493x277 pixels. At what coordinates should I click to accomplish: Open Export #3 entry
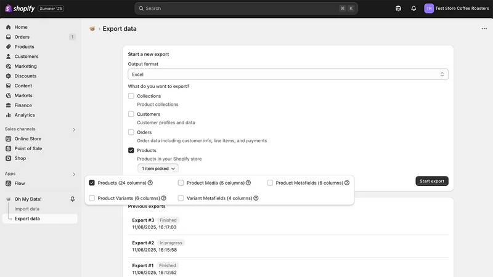coord(288,223)
